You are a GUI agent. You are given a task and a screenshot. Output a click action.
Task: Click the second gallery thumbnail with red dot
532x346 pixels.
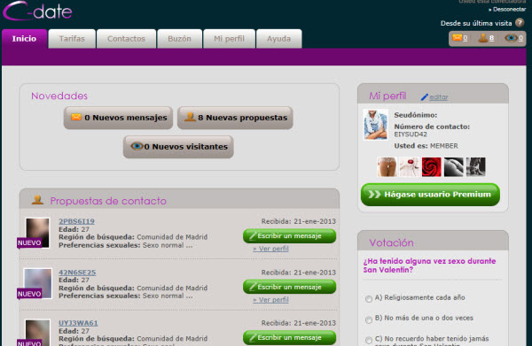[x=410, y=166]
